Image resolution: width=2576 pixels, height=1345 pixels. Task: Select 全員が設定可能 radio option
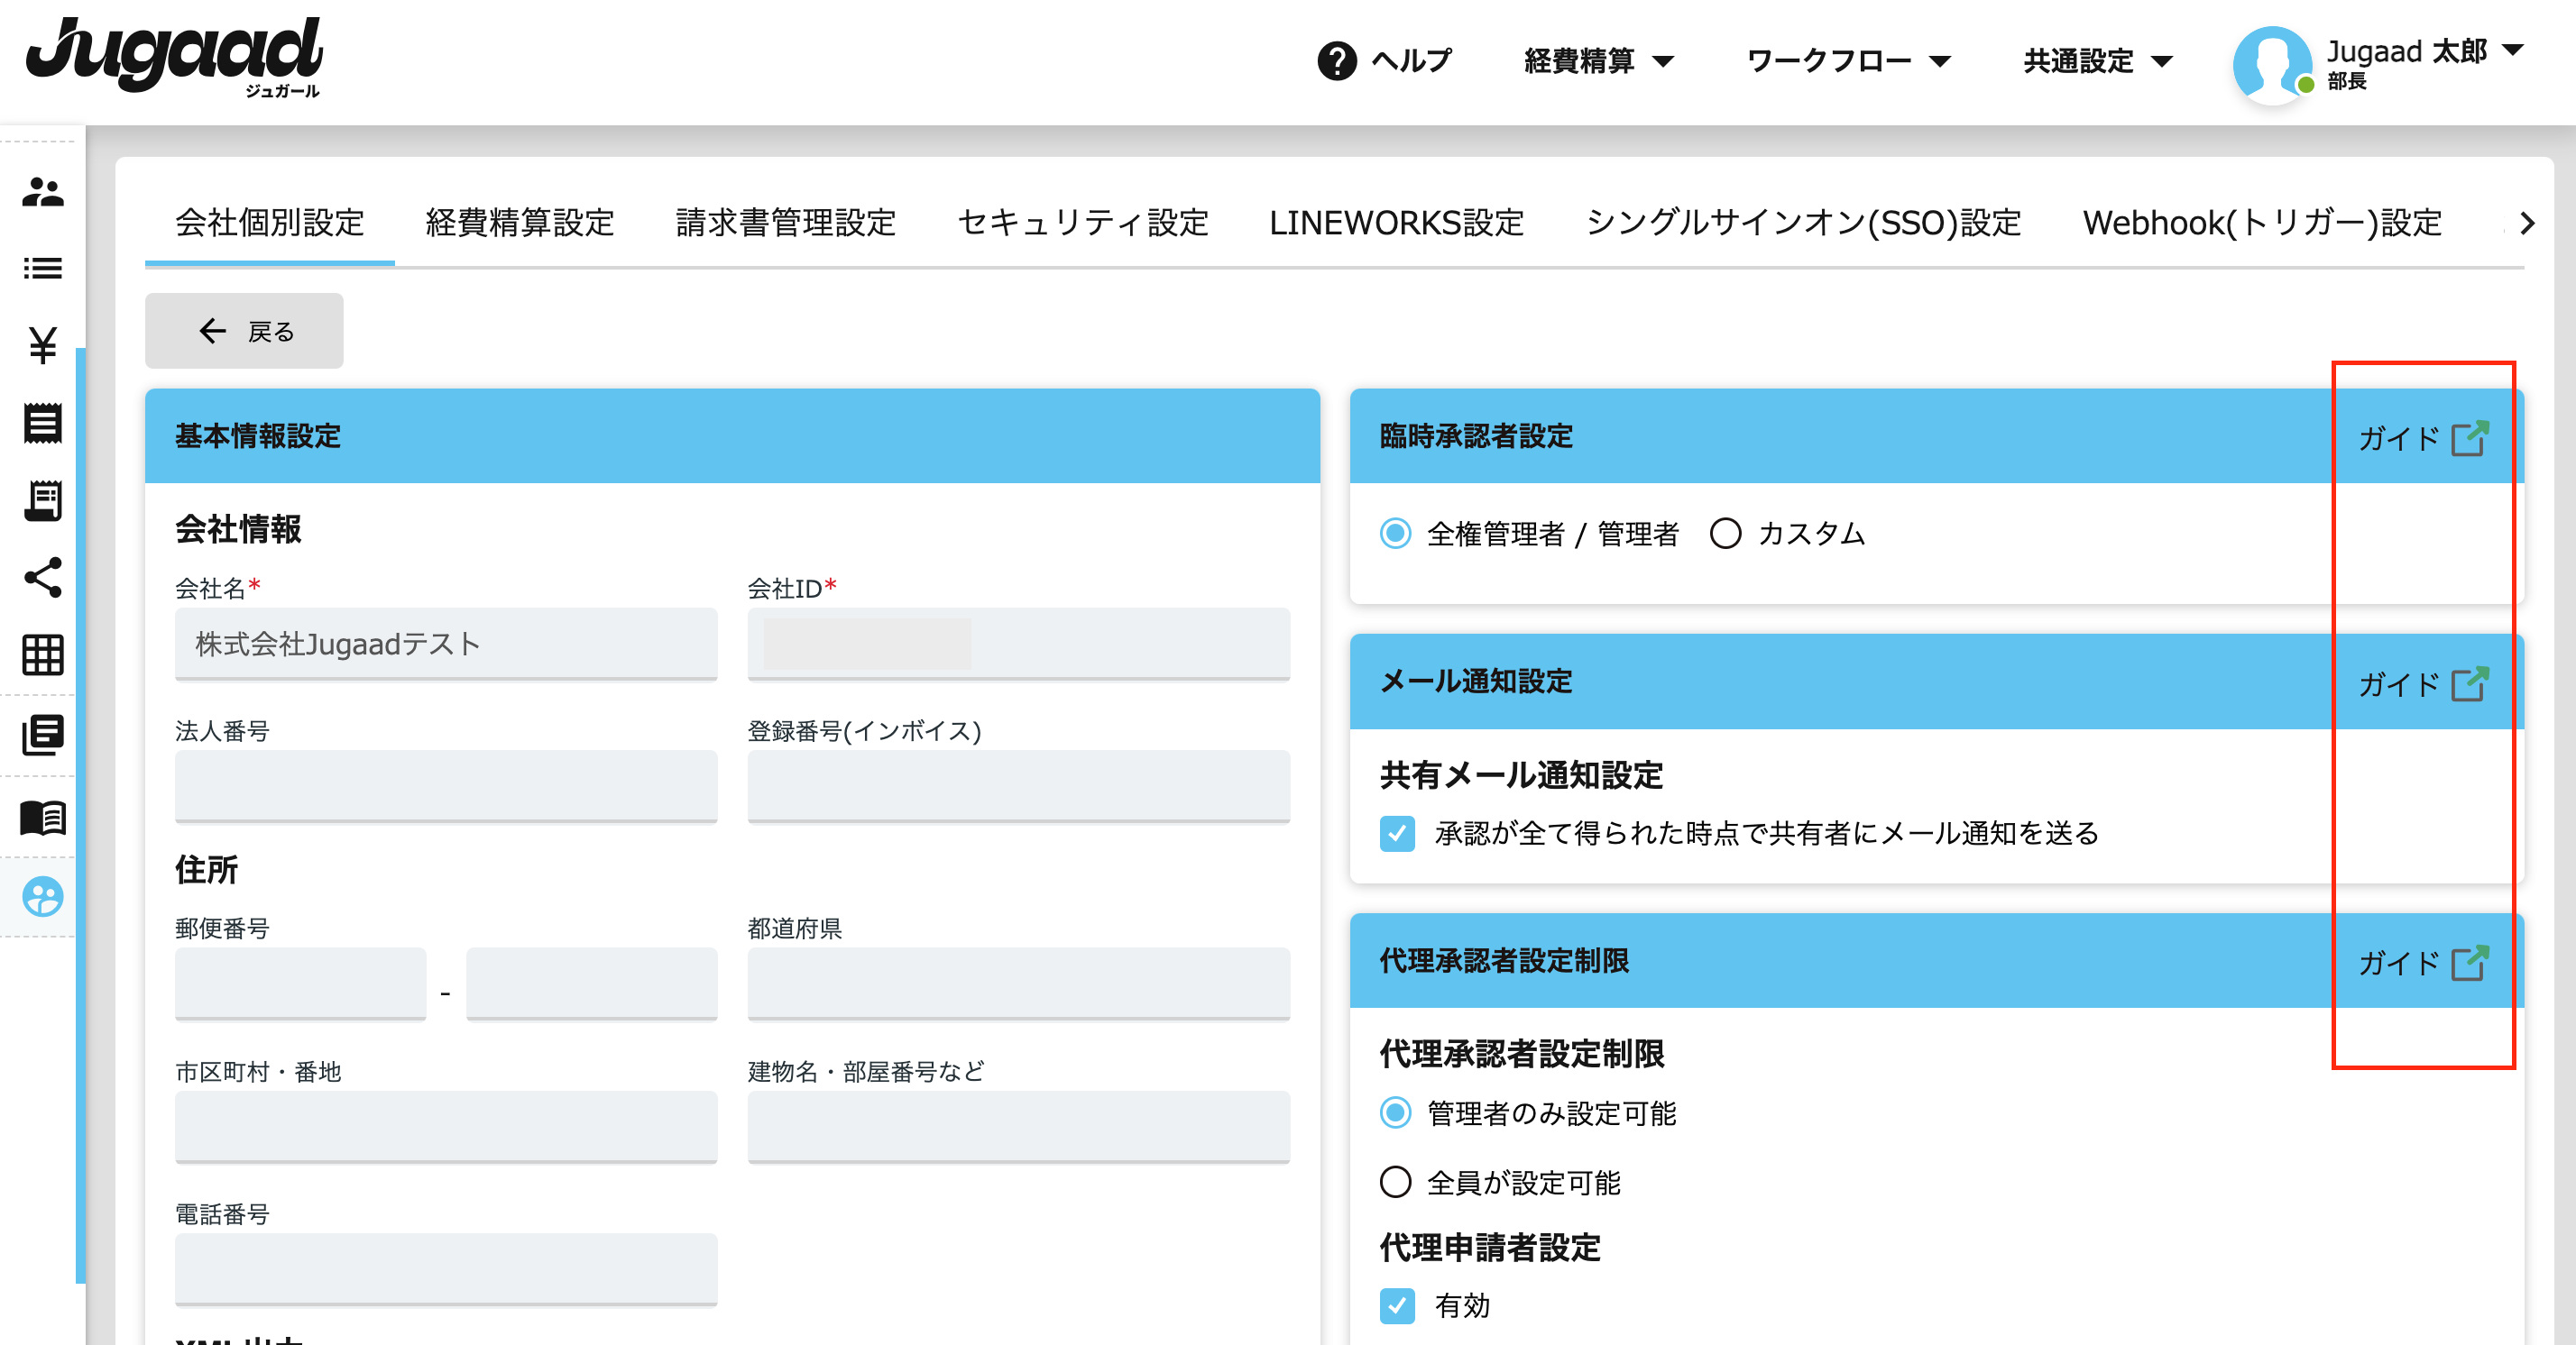pos(1395,1182)
